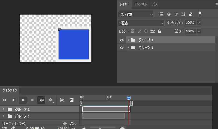The height and width of the screenshot is (129, 218).
Task: Open timeline playback settings gear
Action: coord(51,100)
